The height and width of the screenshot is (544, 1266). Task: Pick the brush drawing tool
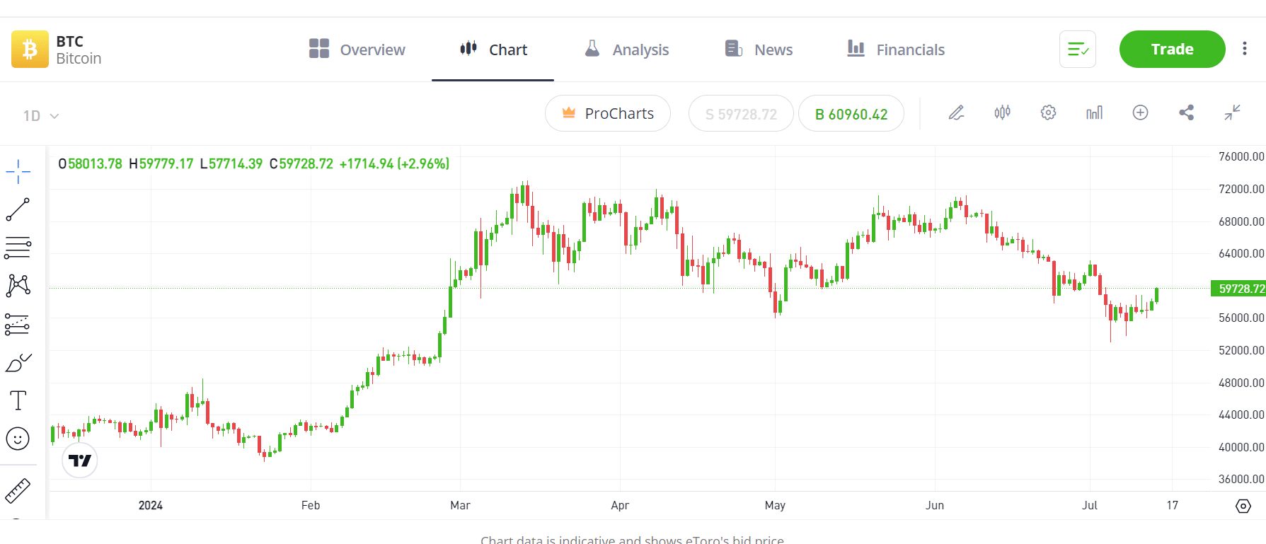(18, 362)
